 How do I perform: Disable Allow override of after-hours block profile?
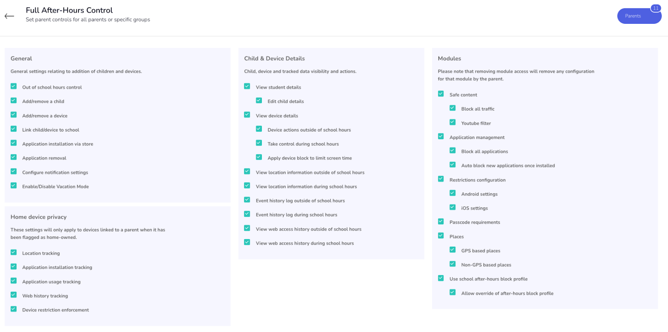(453, 293)
